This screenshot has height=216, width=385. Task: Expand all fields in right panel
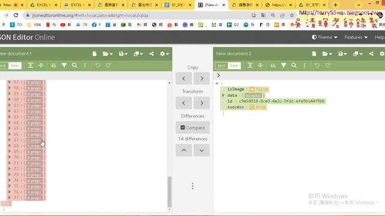tap(250, 65)
